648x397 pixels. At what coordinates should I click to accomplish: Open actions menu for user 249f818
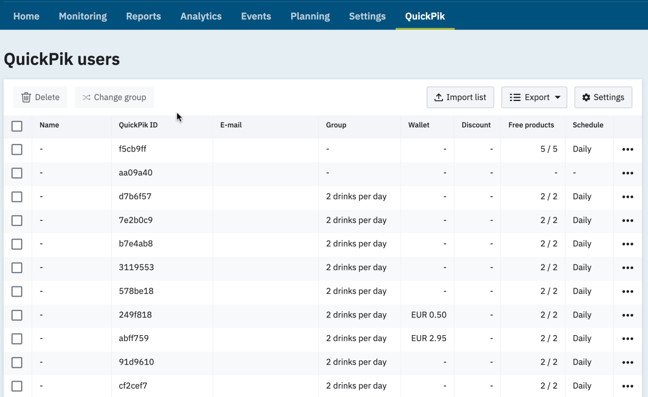pyautogui.click(x=628, y=314)
